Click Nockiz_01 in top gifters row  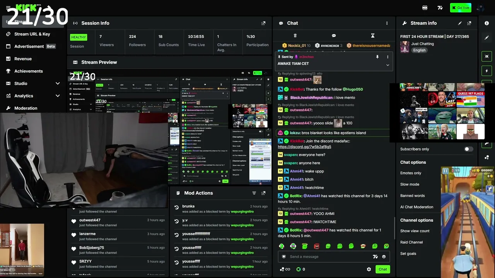point(297,46)
